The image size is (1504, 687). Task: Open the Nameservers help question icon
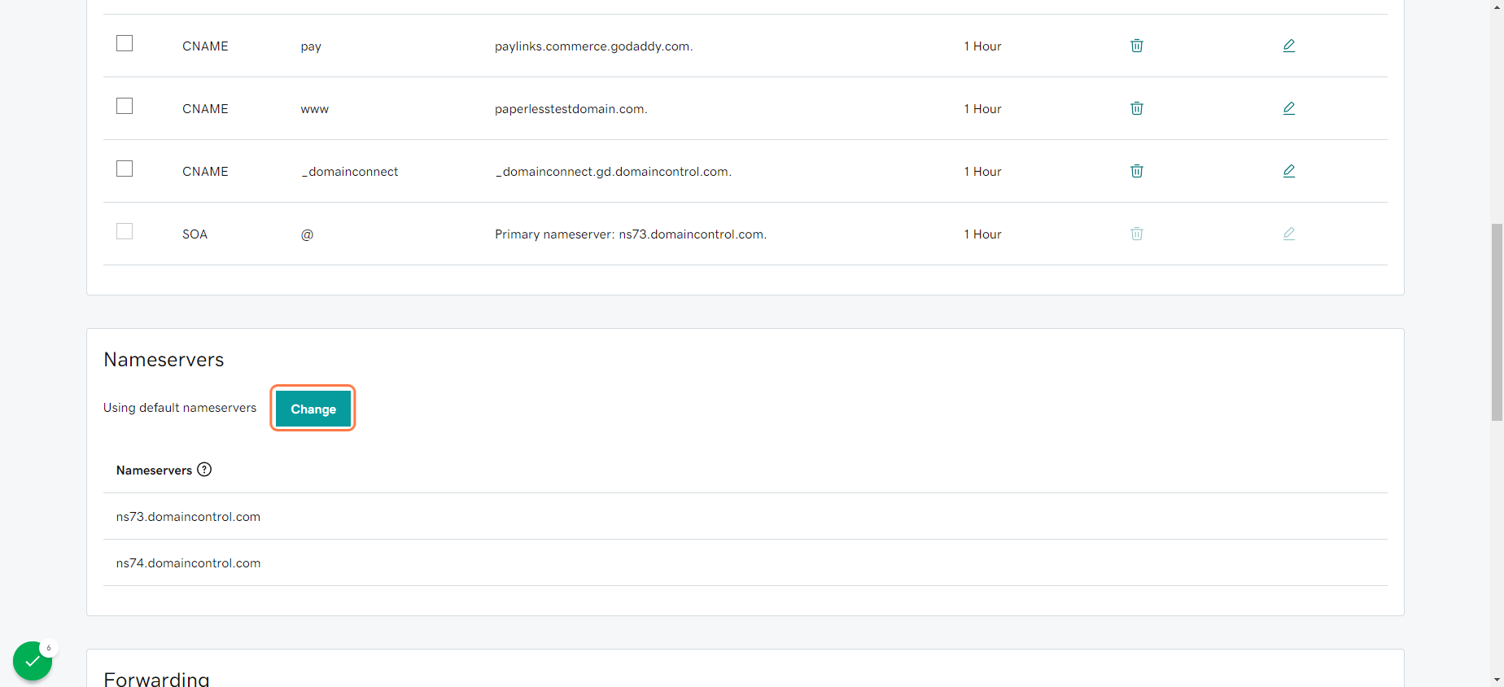204,470
